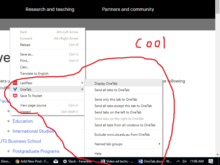Select Send all tabs except this tab
The width and height of the screenshot is (220, 165).
point(124,106)
